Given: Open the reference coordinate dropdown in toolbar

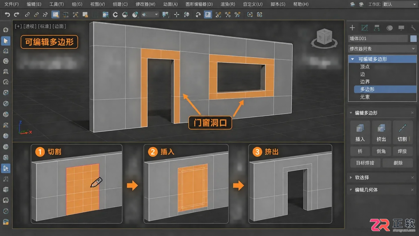Looking at the screenshot, I should (x=150, y=15).
